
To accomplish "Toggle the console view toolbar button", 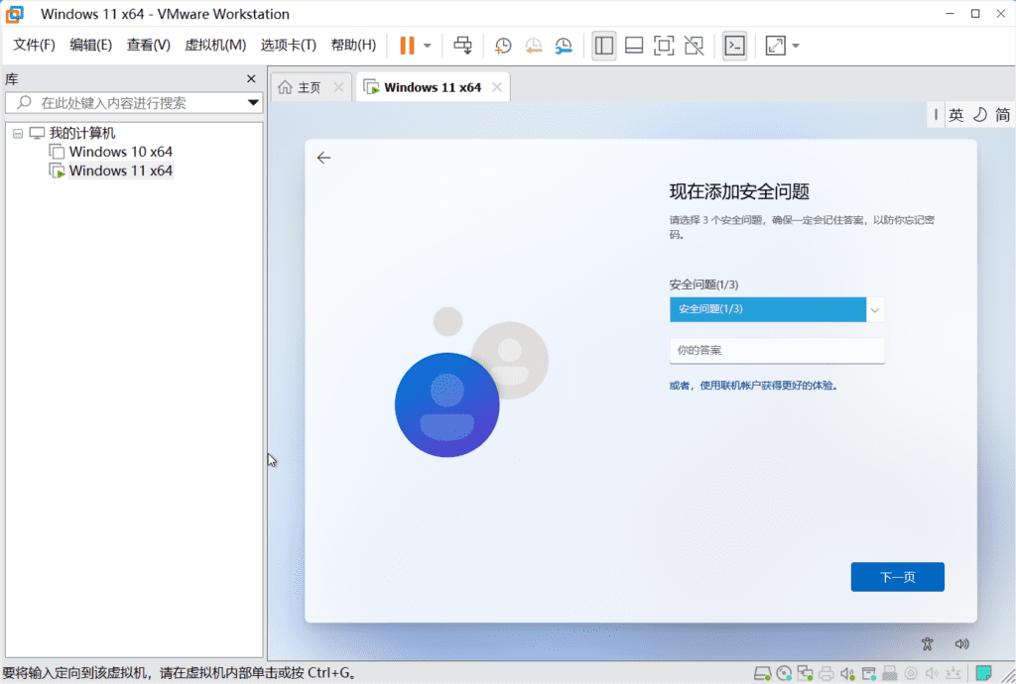I will (x=734, y=46).
